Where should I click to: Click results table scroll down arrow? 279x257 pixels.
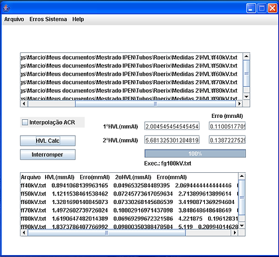point(242,225)
